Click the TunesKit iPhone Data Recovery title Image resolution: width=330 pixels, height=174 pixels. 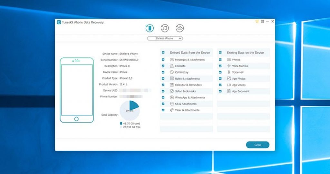coord(83,22)
